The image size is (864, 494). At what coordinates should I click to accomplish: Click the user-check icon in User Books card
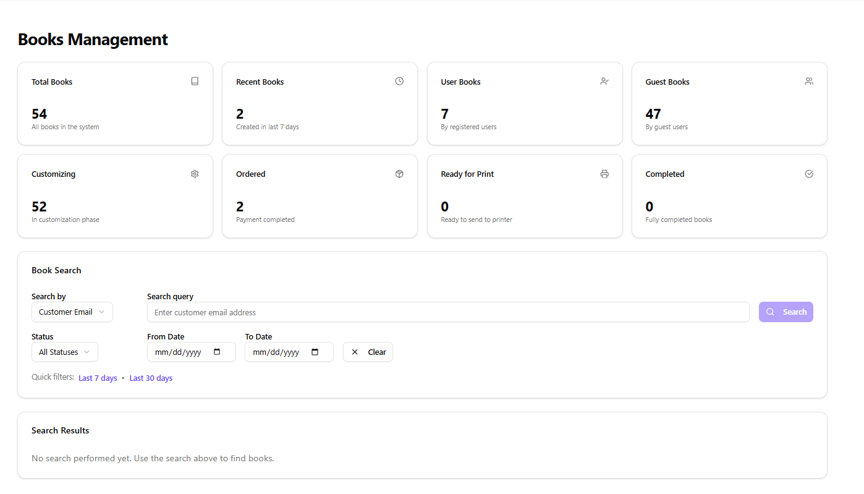[604, 81]
